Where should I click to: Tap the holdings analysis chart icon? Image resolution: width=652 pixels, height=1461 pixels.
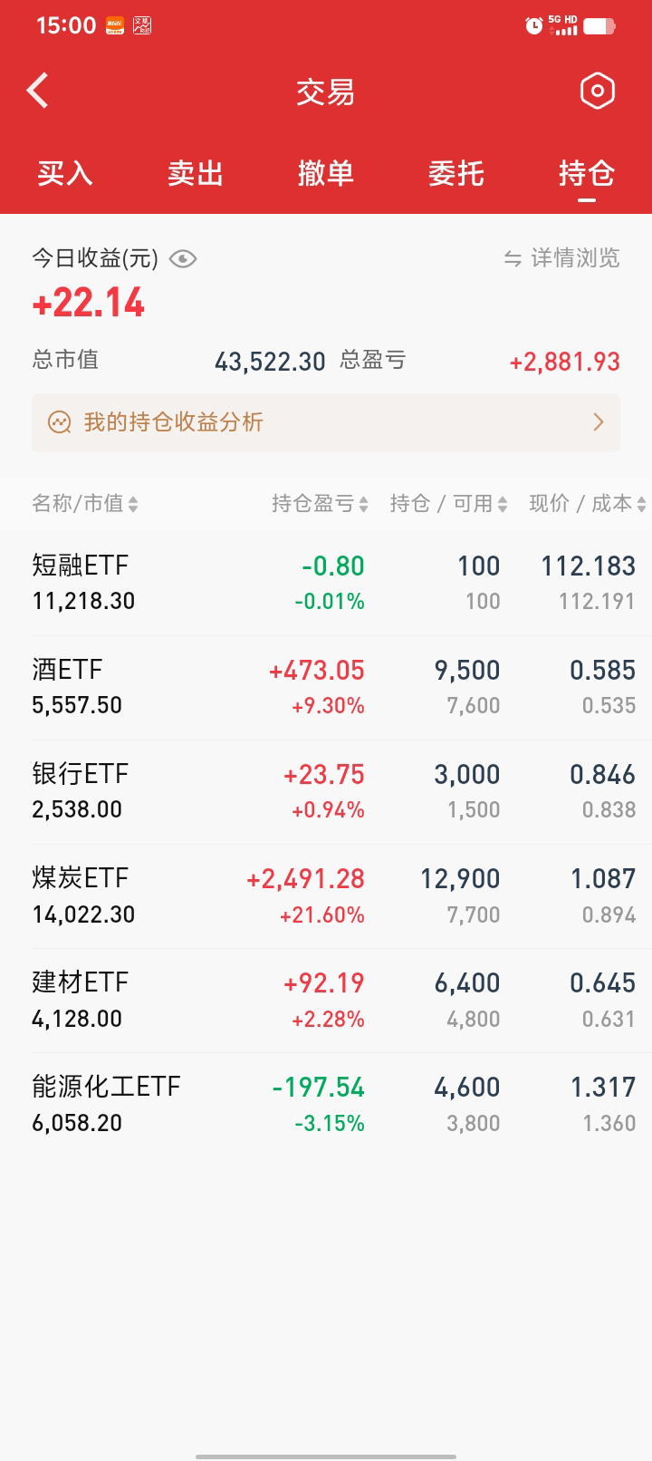pyautogui.click(x=60, y=422)
